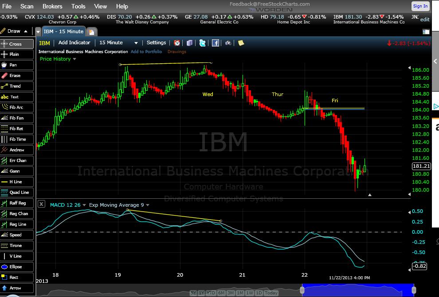The image size is (439, 297).
Task: Open the Tools menu
Action: 78,6
